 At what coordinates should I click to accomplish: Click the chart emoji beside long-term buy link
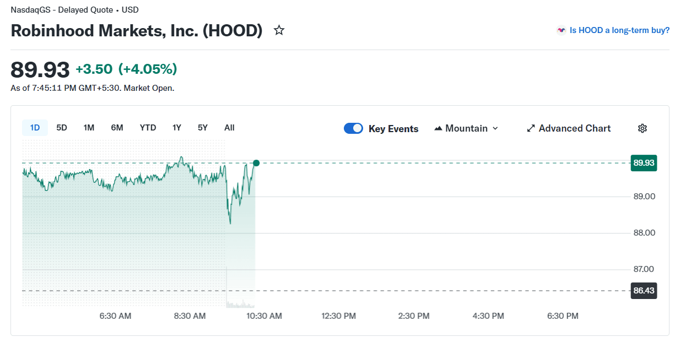(x=561, y=30)
